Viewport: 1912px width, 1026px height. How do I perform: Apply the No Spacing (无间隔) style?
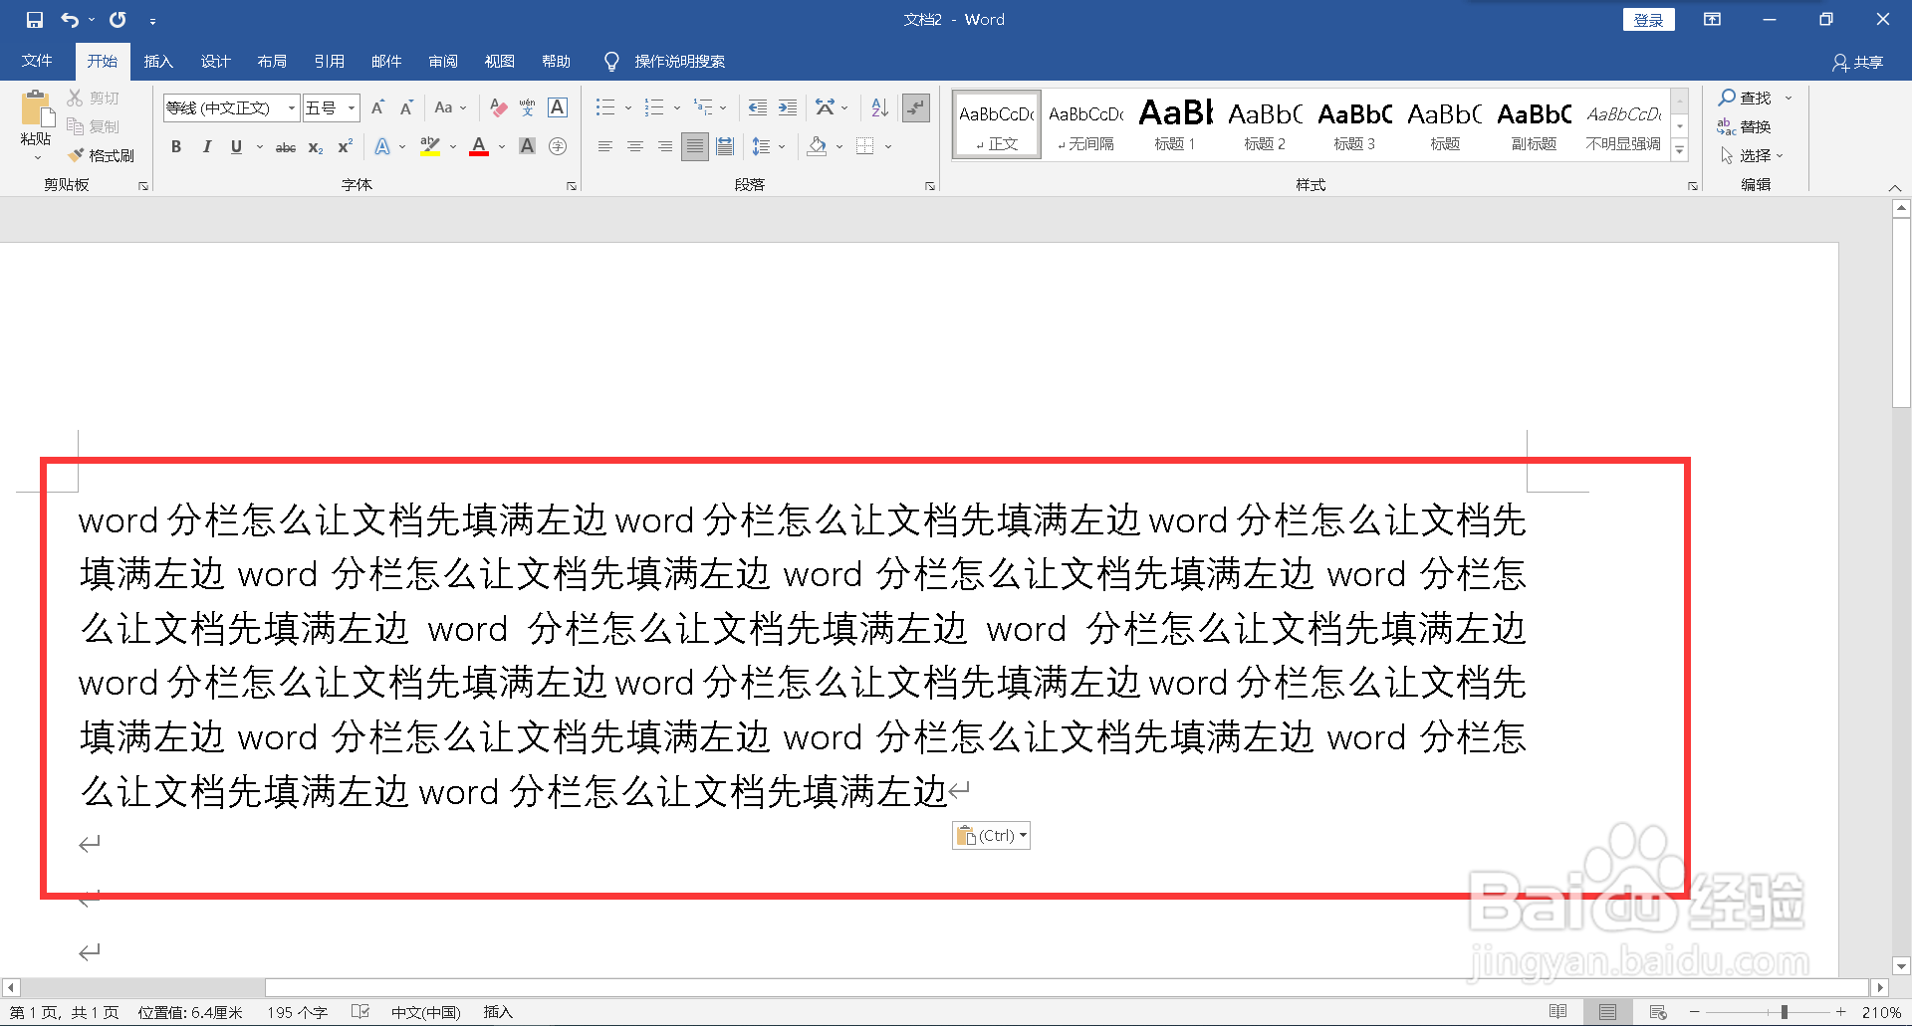tap(1085, 123)
